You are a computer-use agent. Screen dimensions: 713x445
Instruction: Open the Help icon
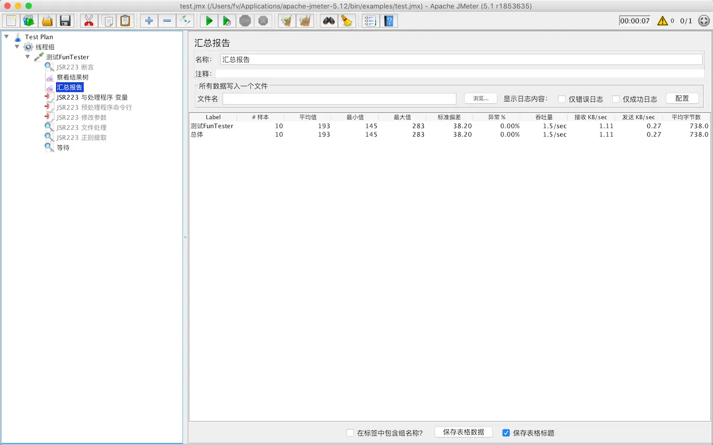389,21
